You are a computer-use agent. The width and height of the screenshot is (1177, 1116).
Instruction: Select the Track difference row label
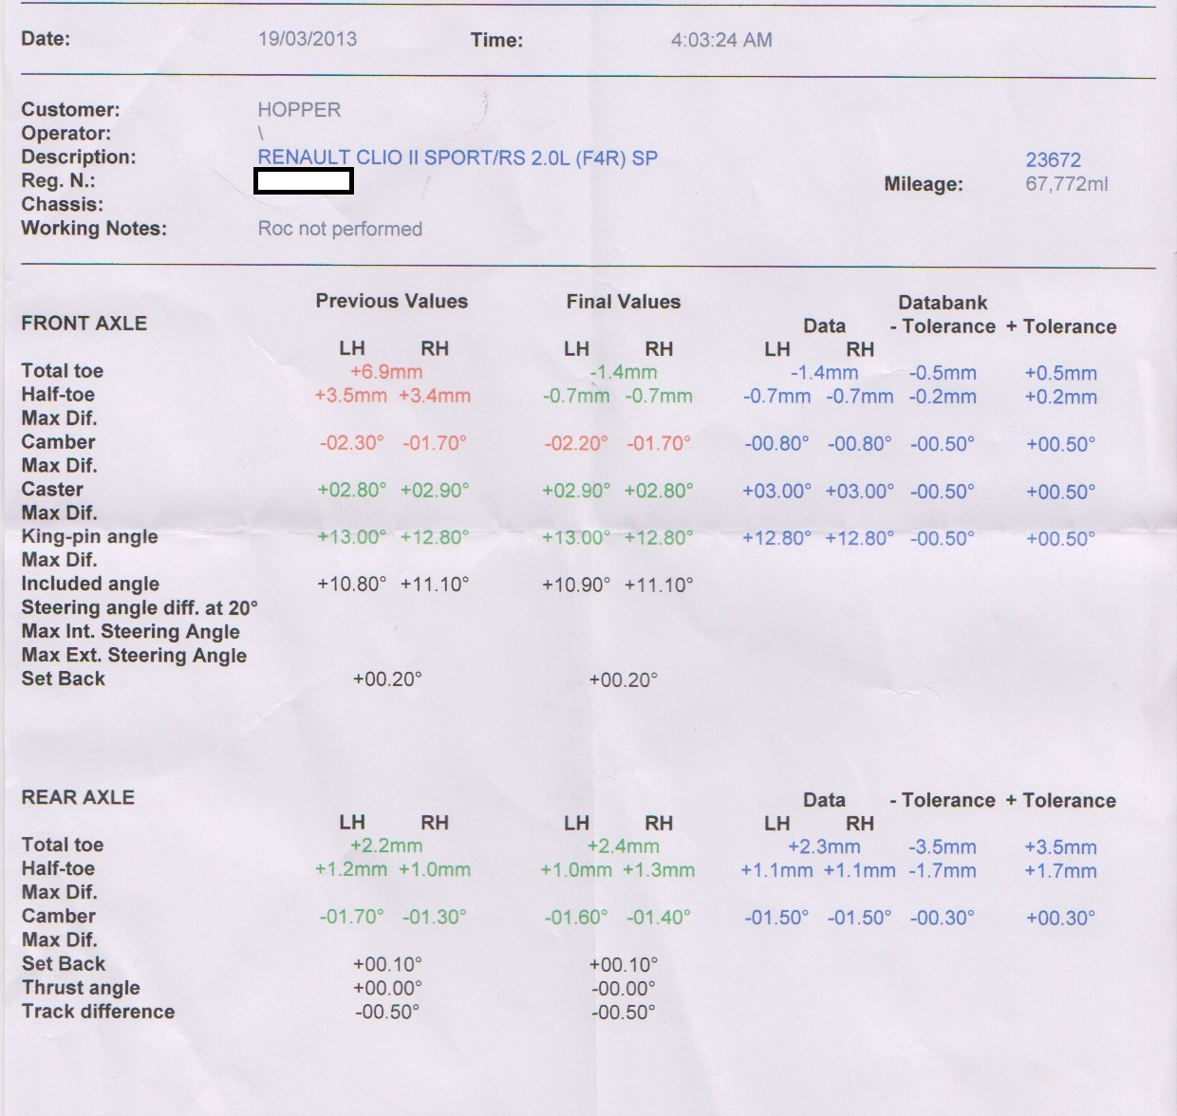tap(98, 1012)
